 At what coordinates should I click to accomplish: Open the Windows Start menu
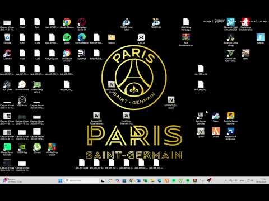(x=61, y=180)
